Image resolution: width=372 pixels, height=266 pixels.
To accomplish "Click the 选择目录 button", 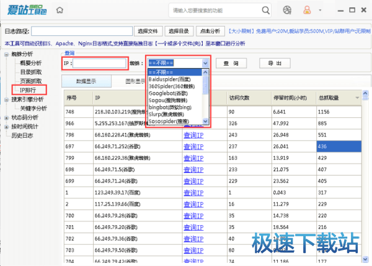I will tap(179, 31).
